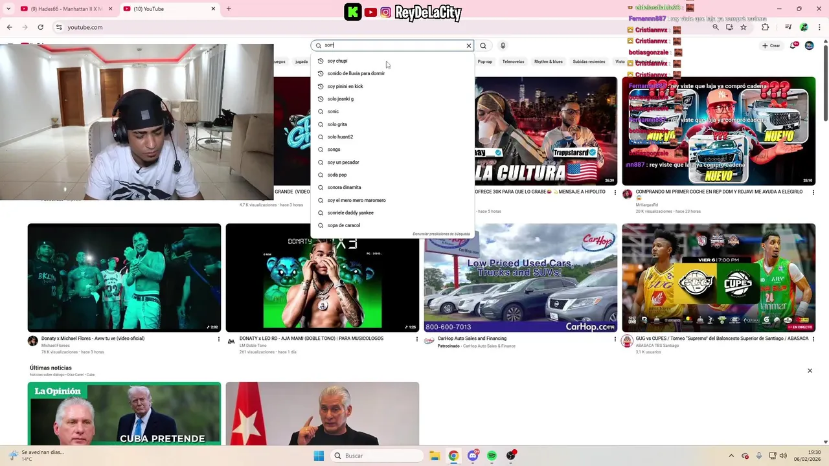Pick suggestion 'solo jeanki g'
This screenshot has height=466, width=829.
[392, 99]
